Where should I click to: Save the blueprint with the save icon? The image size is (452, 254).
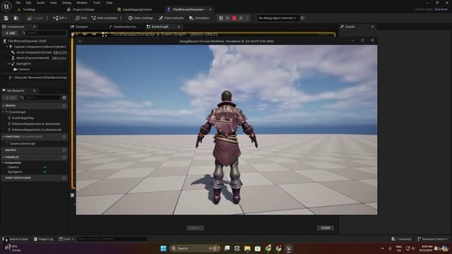(x=6, y=18)
